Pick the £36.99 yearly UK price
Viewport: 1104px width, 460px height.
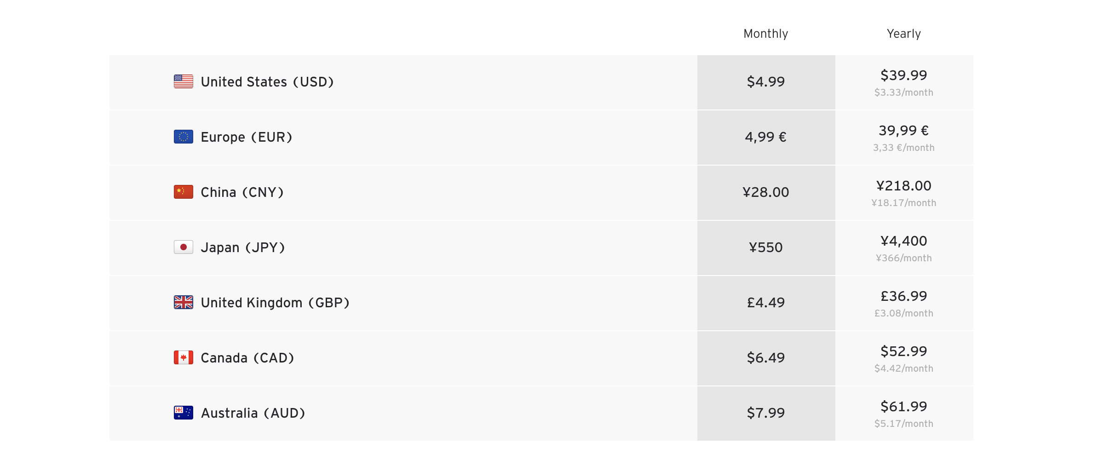904,296
